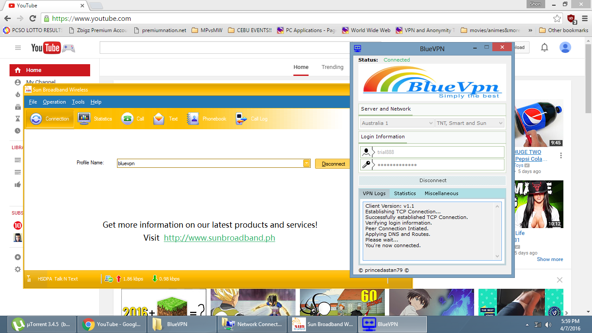Click YouTube logo

46,48
